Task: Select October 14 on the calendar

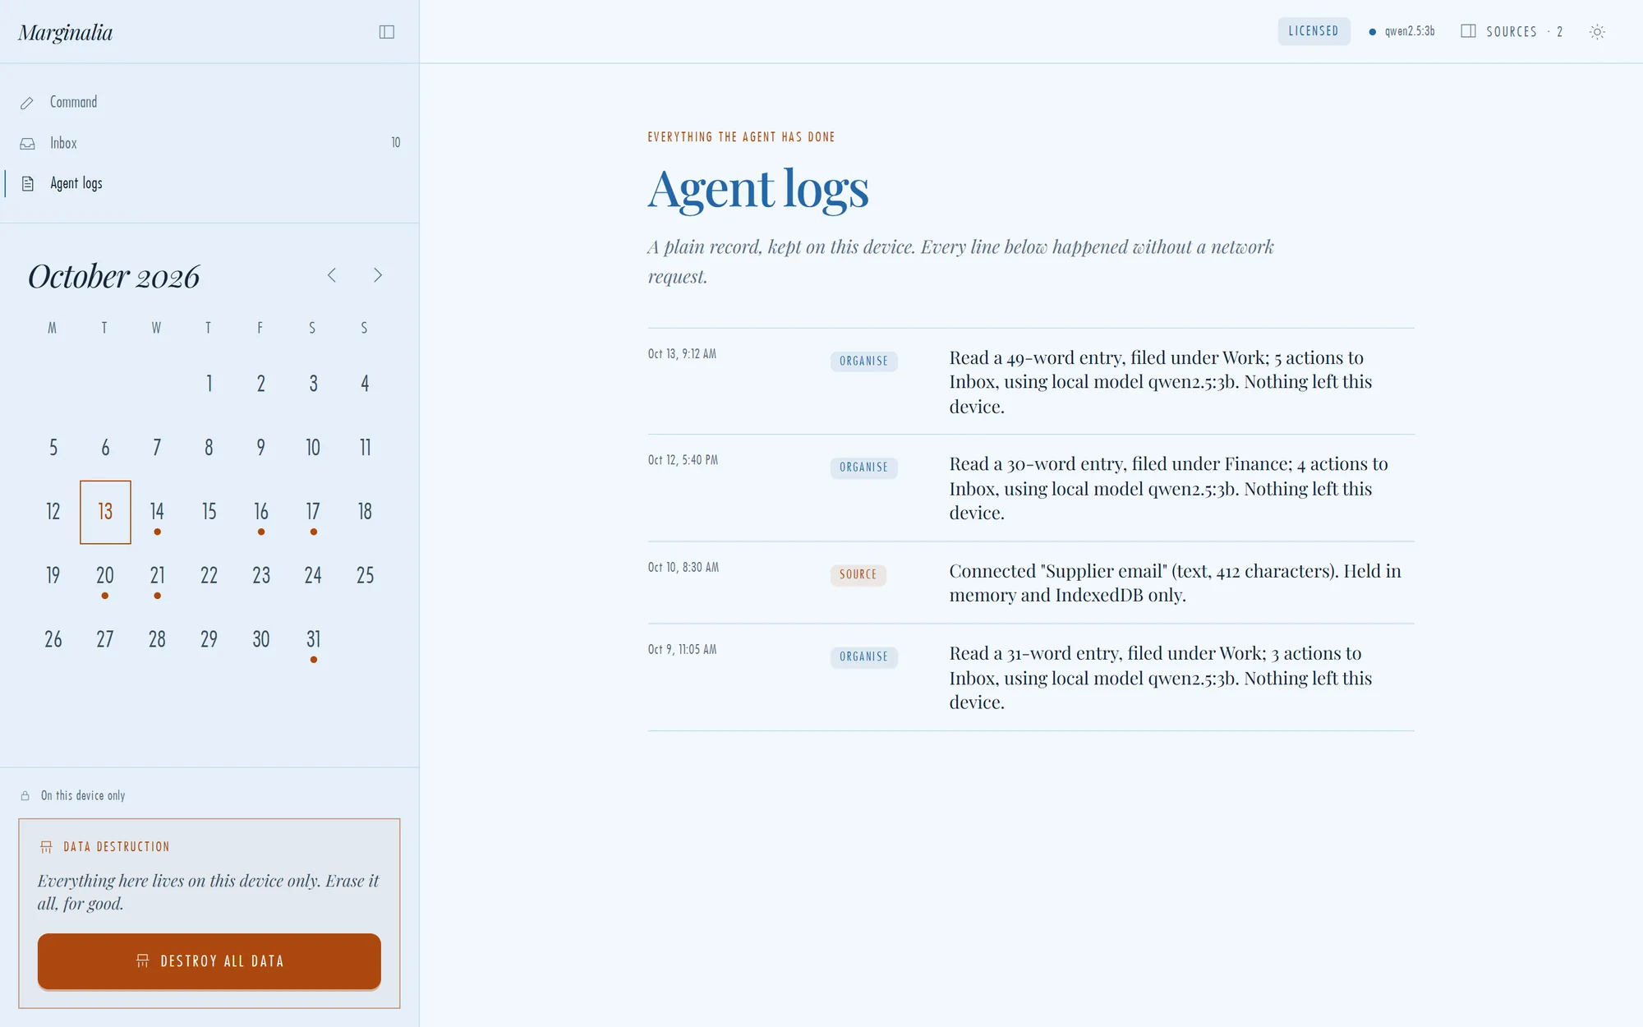Action: pos(157,512)
